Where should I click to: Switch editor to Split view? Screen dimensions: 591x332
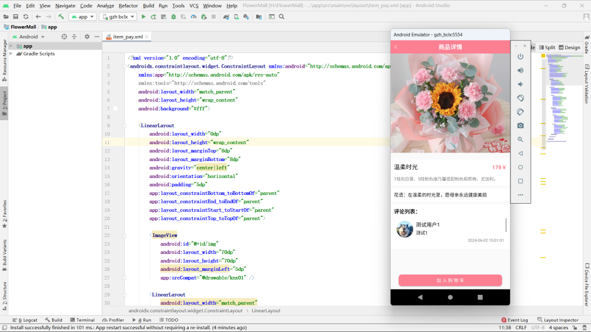pos(547,48)
